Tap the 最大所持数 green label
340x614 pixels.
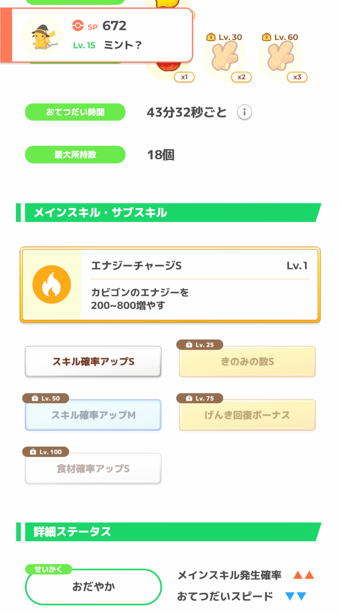point(75,154)
